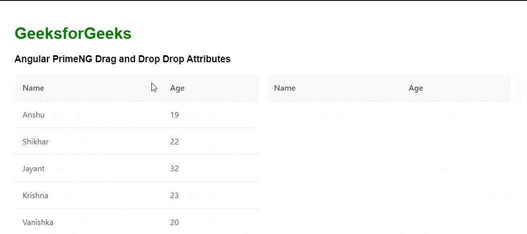The height and width of the screenshot is (234, 527).
Task: Click the age value 20
Action: (x=174, y=223)
